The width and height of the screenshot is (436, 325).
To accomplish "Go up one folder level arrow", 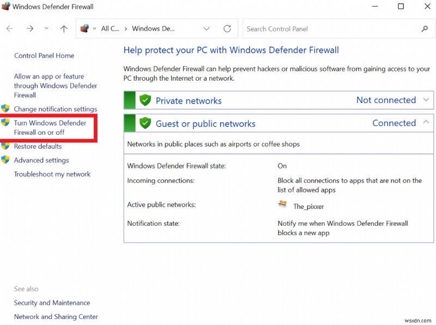I will (x=64, y=29).
